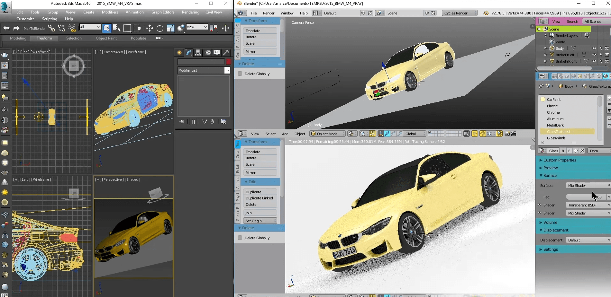This screenshot has width=611, height=297.
Task: Select the Scale tool in 3ds Max toolbar
Action: pyautogui.click(x=170, y=28)
